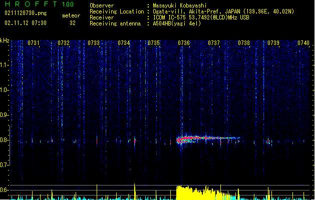The height and width of the screenshot is (200, 315).
Task: Click the 0735 time marker
Action: click(x=154, y=43)
